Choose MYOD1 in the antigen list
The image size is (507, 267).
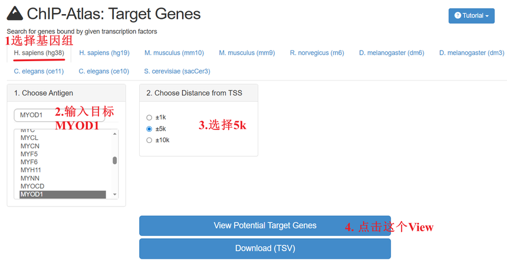(x=62, y=194)
